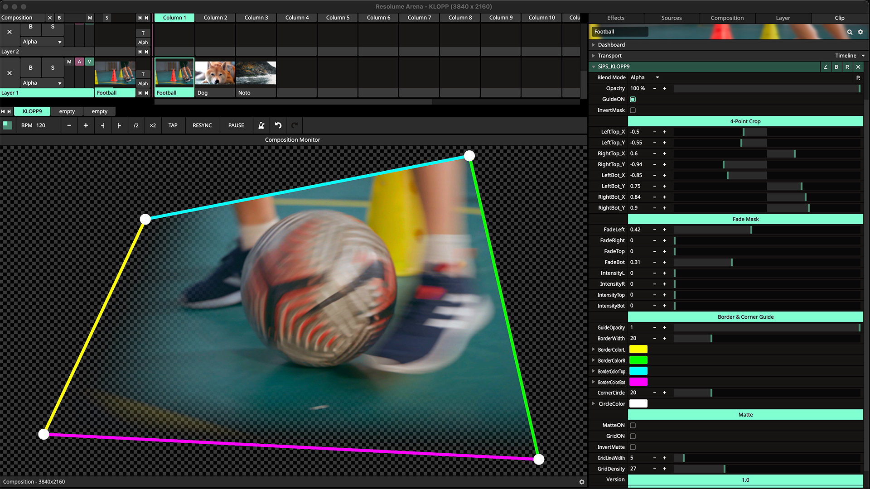
Task: Disable the GuideON checkbox
Action: click(x=633, y=99)
